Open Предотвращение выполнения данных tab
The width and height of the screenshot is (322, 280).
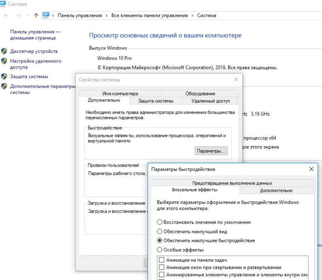pos(232,183)
